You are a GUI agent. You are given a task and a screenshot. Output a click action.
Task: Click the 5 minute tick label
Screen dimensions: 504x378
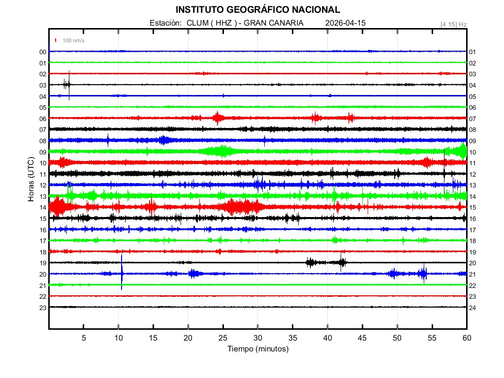(x=84, y=338)
